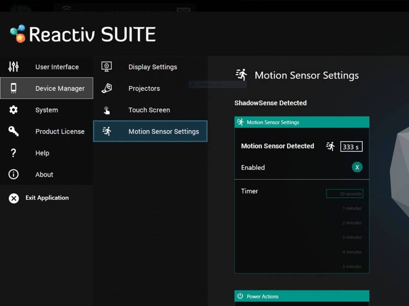Click the Motion Sensor Detected label
This screenshot has width=409, height=306.
[x=278, y=146]
